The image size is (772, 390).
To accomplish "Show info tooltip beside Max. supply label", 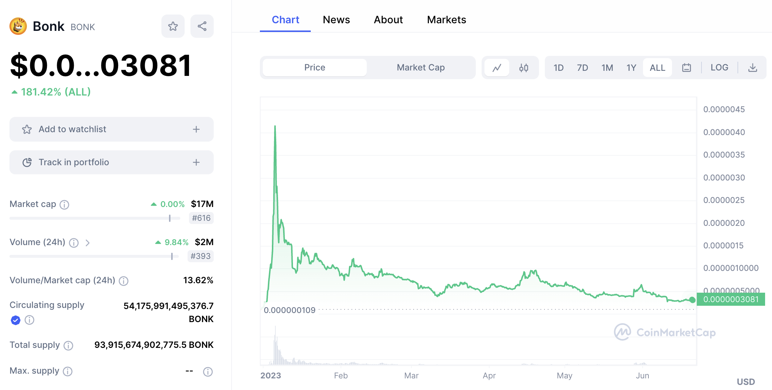I will pos(68,371).
